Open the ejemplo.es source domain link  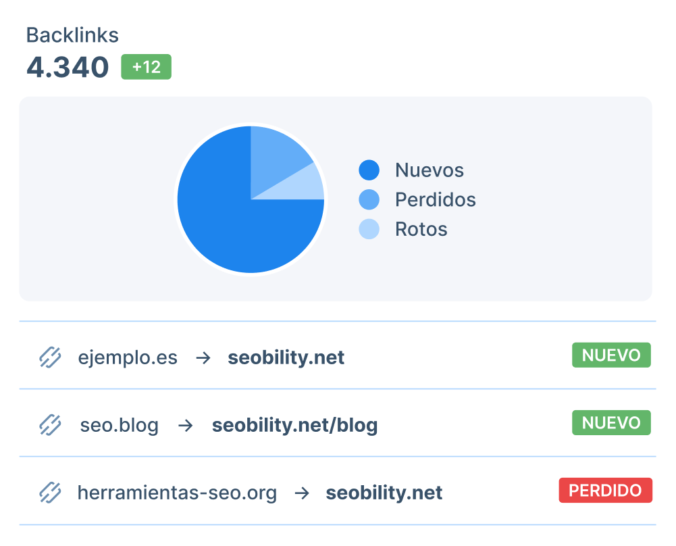point(128,357)
